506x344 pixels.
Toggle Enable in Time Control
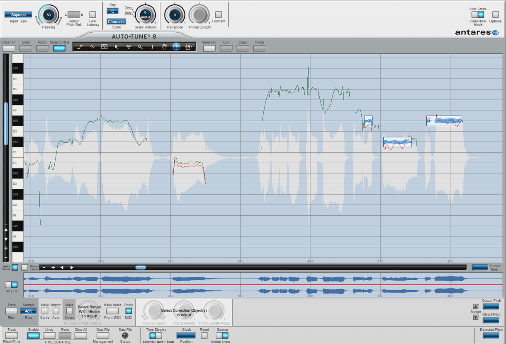(34, 335)
